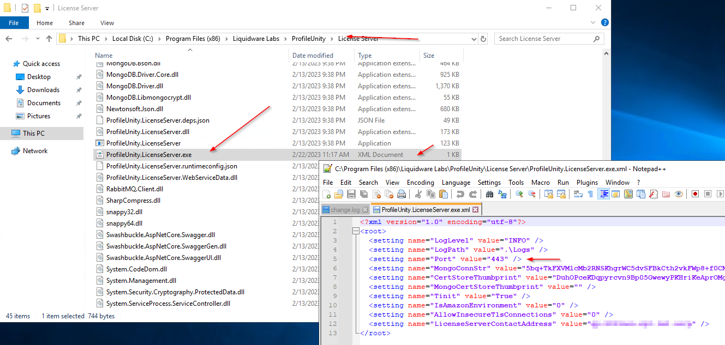
Task: Open the Explorer Home ribbon tab
Action: pyautogui.click(x=45, y=23)
